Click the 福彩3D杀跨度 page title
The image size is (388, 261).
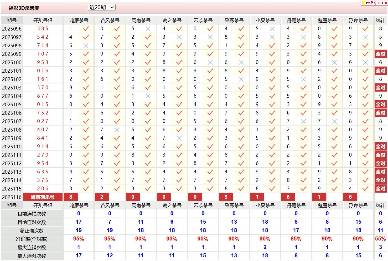(24, 8)
